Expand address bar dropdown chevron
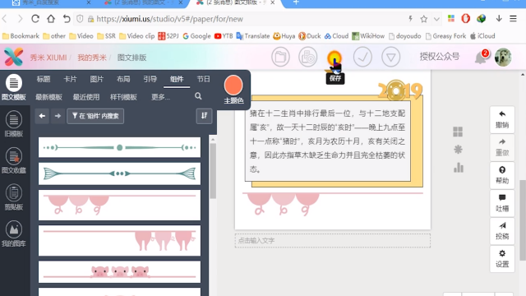 pos(436,19)
